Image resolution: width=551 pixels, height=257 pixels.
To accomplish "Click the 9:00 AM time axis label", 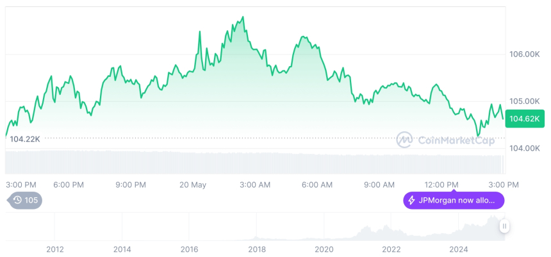I will [x=379, y=185].
